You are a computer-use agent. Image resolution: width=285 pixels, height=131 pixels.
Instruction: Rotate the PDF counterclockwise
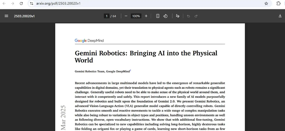point(165,16)
